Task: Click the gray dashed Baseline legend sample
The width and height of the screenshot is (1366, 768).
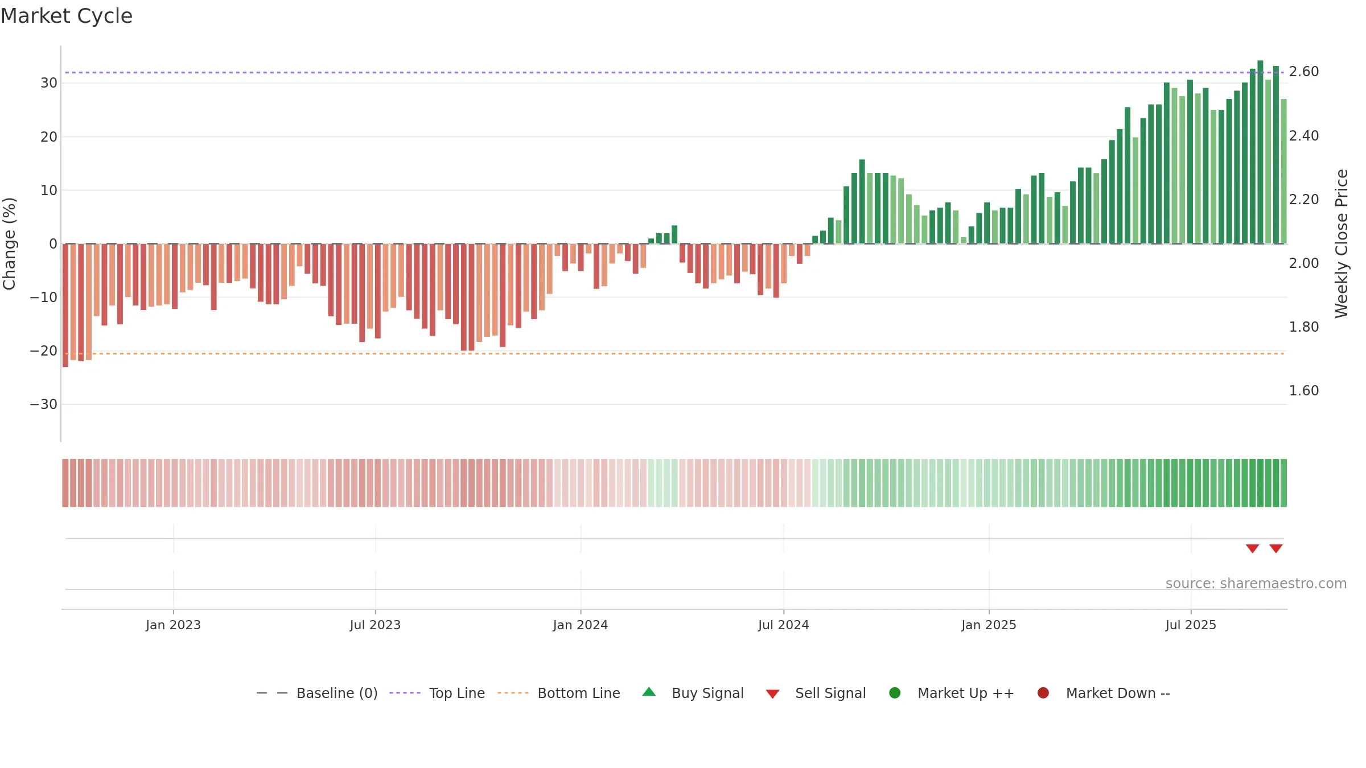Action: pos(272,693)
